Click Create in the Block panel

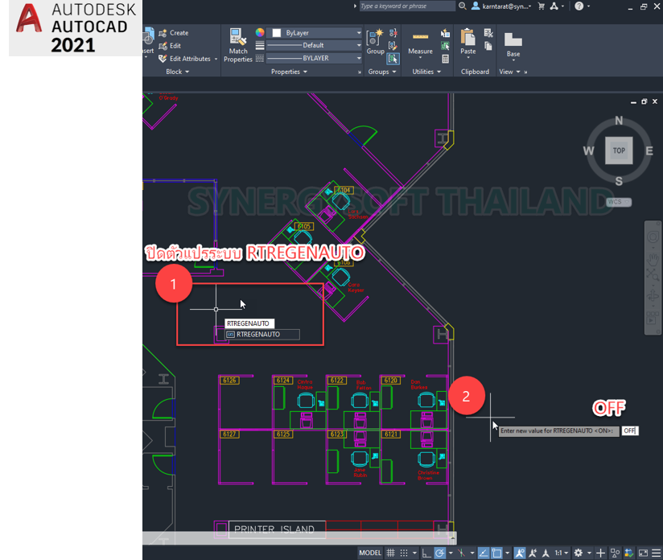(174, 32)
